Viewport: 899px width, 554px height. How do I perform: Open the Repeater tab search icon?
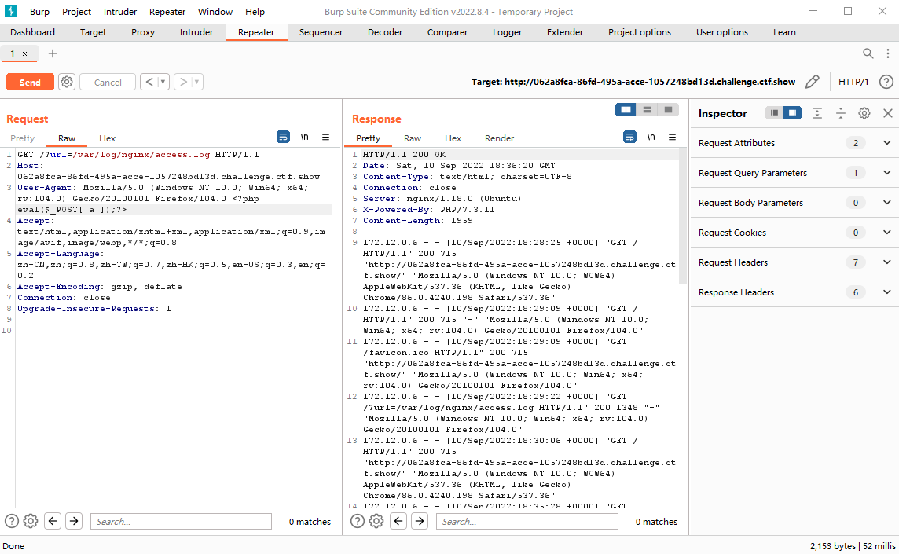pyautogui.click(x=868, y=53)
